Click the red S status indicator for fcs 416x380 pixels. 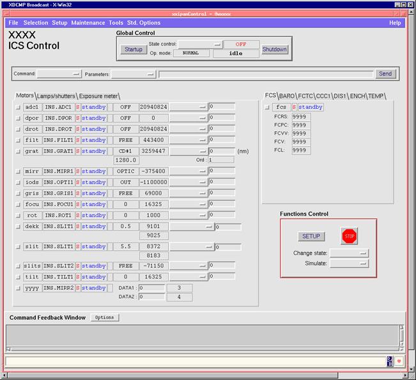pyautogui.click(x=294, y=107)
